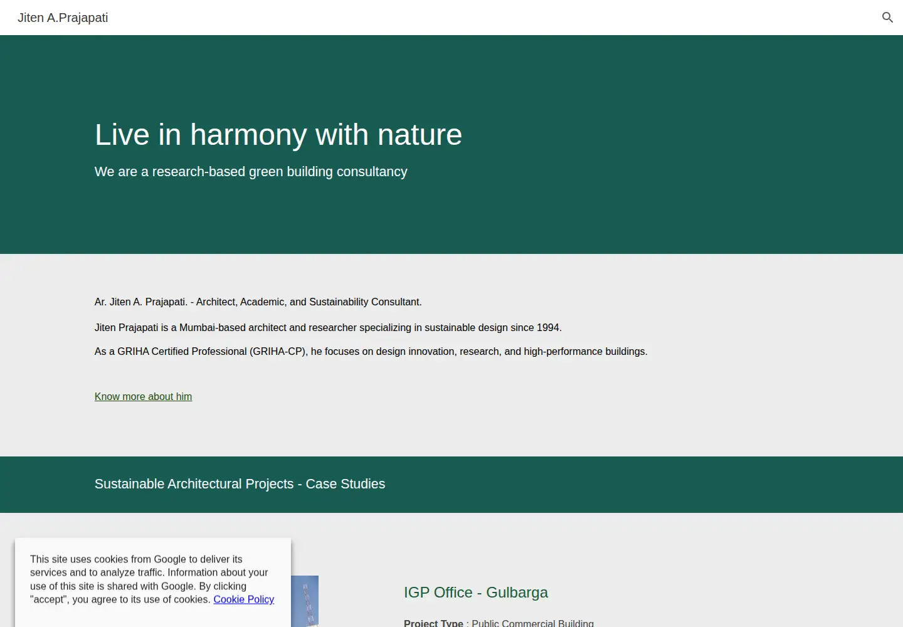Click the Jiten A.Prajapati site title
The height and width of the screenshot is (627, 903).
click(63, 18)
